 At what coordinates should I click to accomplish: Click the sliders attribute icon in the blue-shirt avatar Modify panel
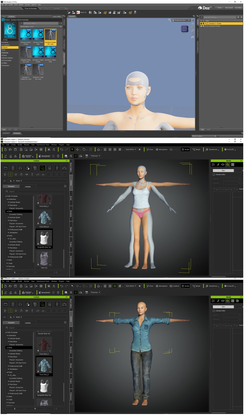pyautogui.click(x=213, y=301)
